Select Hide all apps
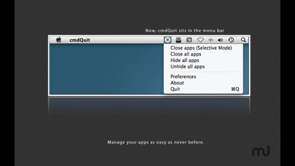This screenshot has height=166, width=295. [203, 60]
